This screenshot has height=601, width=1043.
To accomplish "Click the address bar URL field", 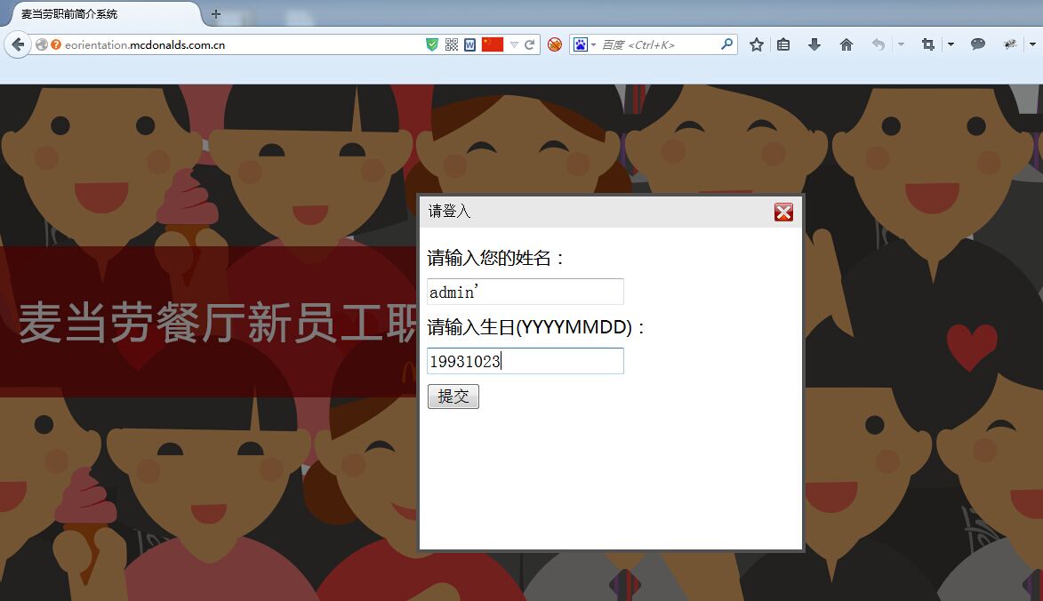I will pyautogui.click(x=243, y=44).
